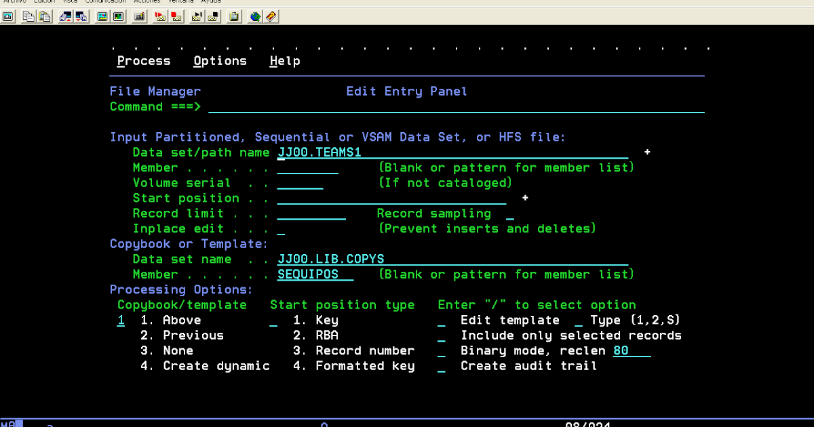The height and width of the screenshot is (427, 814).
Task: Click the Record limit field
Action: 311,213
